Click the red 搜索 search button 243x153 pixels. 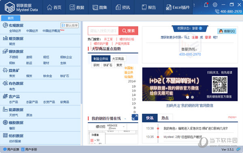coord(128,31)
